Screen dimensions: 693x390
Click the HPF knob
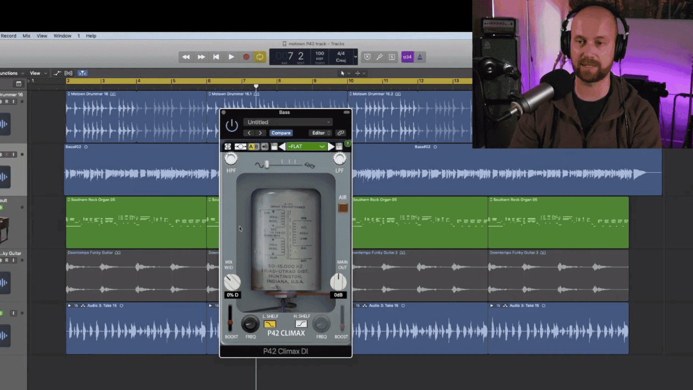click(231, 159)
